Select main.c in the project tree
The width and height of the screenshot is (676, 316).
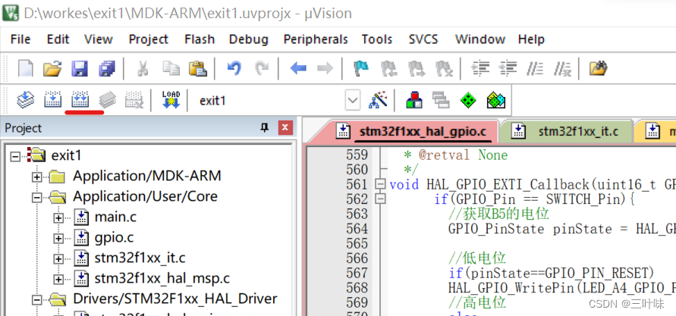tap(115, 217)
